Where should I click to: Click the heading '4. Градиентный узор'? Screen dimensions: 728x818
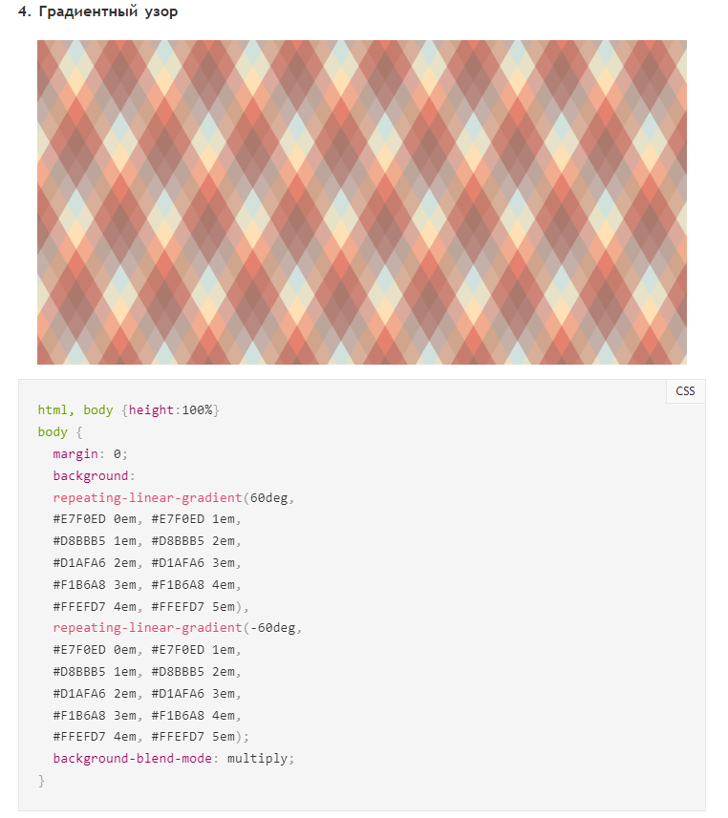98,11
